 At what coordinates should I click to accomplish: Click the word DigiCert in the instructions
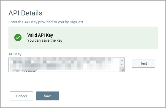pos(76,22)
